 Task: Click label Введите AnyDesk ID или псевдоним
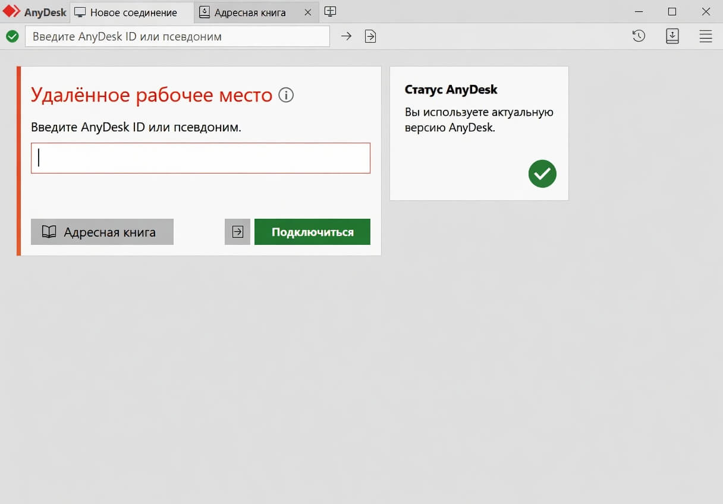click(136, 127)
